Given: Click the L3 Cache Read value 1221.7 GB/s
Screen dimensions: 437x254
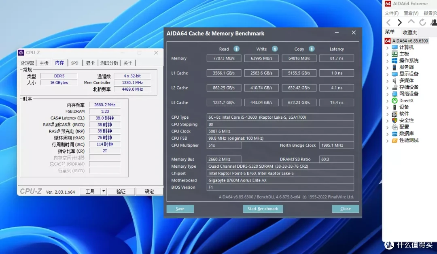Looking at the screenshot, I should 224,102.
